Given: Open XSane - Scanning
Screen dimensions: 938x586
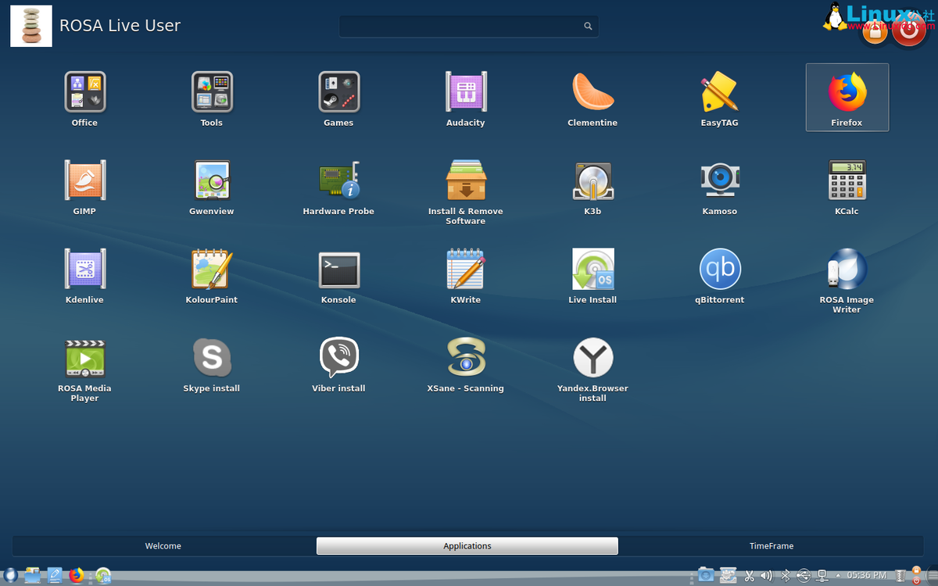Looking at the screenshot, I should (466, 364).
